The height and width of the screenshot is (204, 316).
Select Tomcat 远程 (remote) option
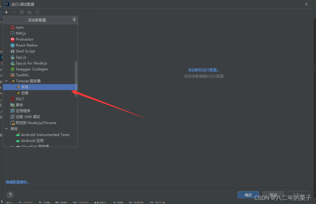(x=40, y=93)
